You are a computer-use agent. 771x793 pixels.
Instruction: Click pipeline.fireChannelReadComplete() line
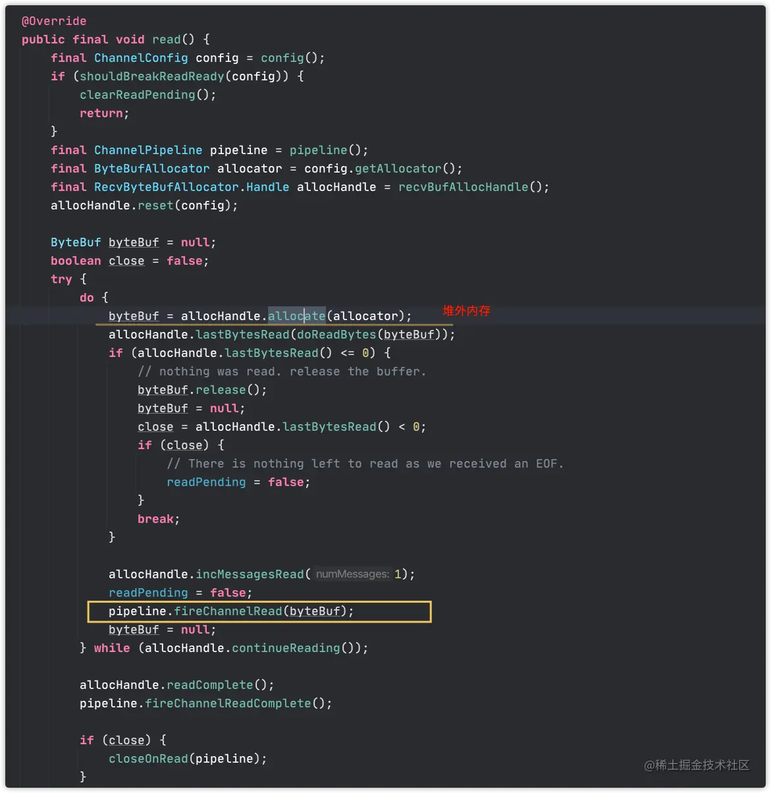206,703
